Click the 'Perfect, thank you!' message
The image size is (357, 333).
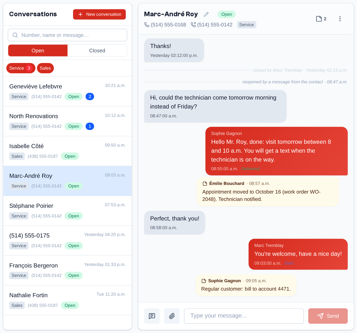[x=175, y=223]
